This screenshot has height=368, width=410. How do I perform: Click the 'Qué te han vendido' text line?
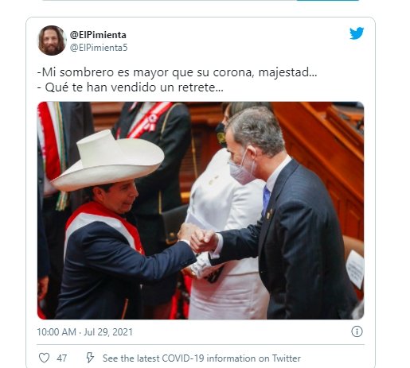pyautogui.click(x=131, y=87)
